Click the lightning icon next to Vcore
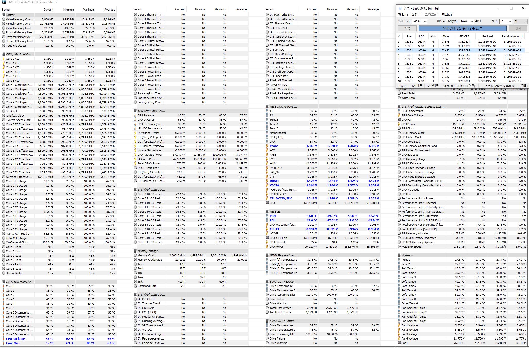The image size is (529, 348). [267, 146]
